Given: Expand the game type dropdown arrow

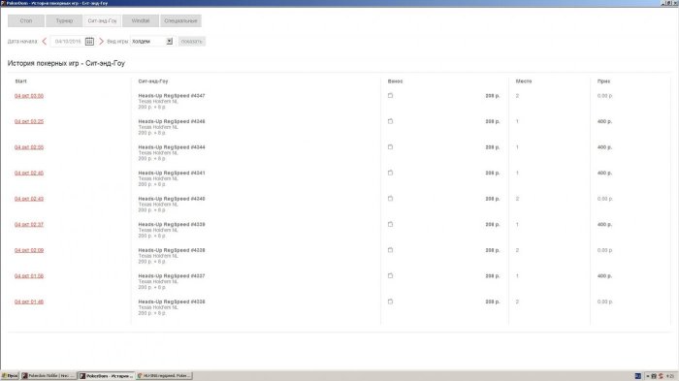Looking at the screenshot, I should pos(170,41).
